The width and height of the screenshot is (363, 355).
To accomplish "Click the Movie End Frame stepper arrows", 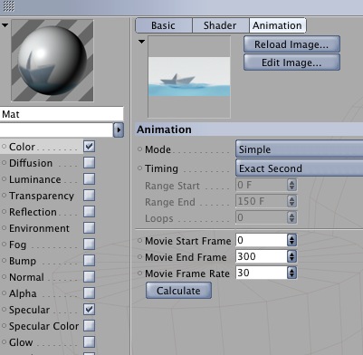I will [x=291, y=256].
